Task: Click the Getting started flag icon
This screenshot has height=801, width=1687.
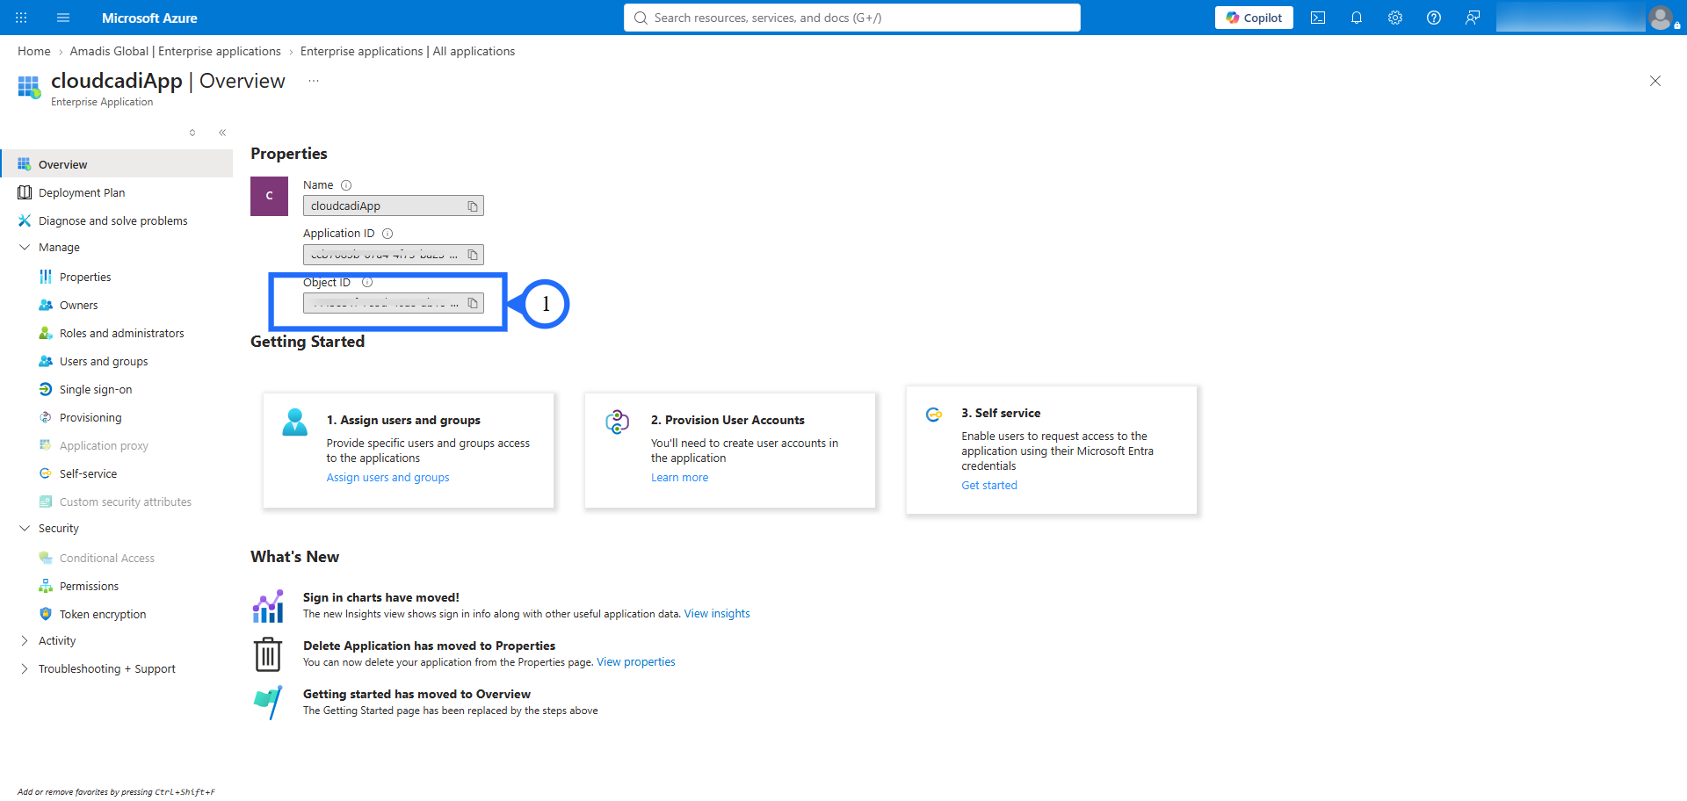Action: point(268,703)
